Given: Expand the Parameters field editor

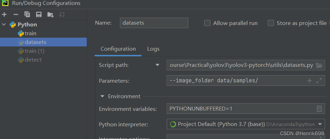Looking at the screenshot, I should pyautogui.click(x=319, y=81).
